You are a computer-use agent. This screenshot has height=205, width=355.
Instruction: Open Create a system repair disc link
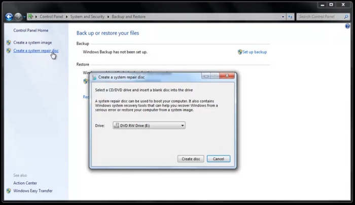pyautogui.click(x=36, y=51)
